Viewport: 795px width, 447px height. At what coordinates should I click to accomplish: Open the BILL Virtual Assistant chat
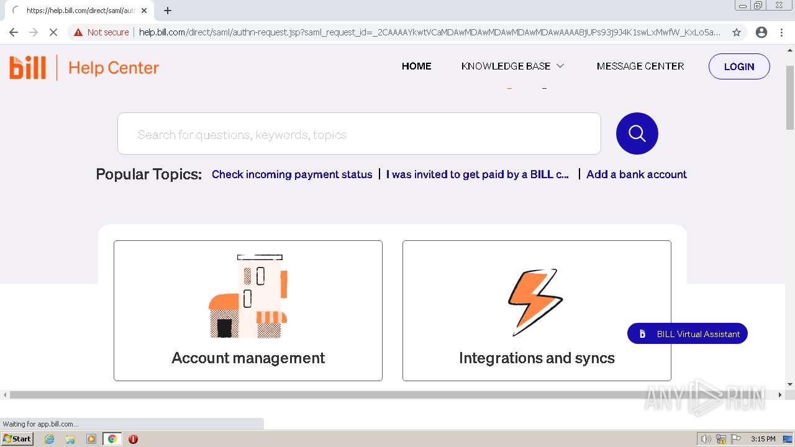point(688,333)
